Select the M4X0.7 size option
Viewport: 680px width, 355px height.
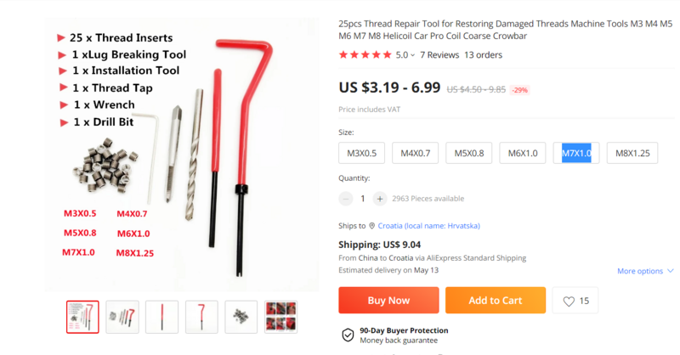[415, 153]
